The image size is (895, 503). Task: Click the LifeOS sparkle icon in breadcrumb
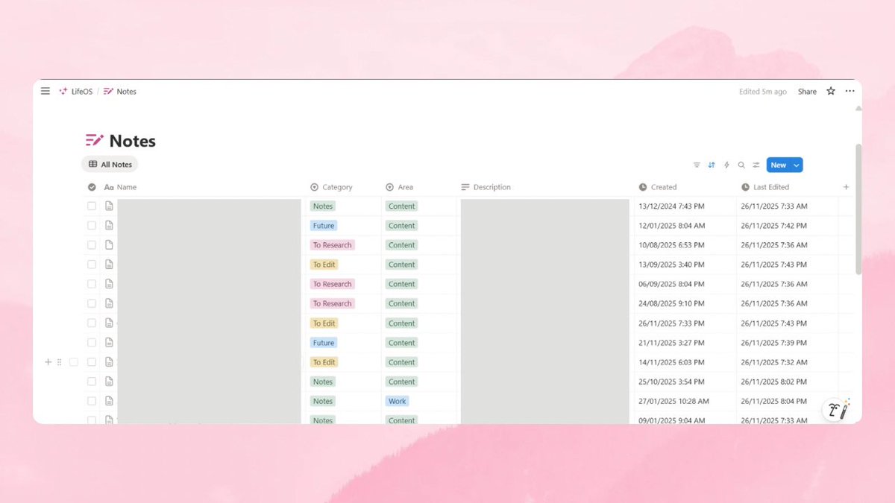pos(63,92)
